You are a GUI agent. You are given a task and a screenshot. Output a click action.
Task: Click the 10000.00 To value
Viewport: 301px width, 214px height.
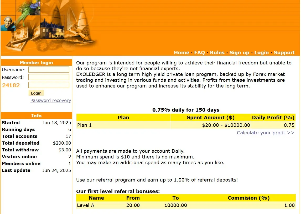pyautogui.click(x=176, y=205)
